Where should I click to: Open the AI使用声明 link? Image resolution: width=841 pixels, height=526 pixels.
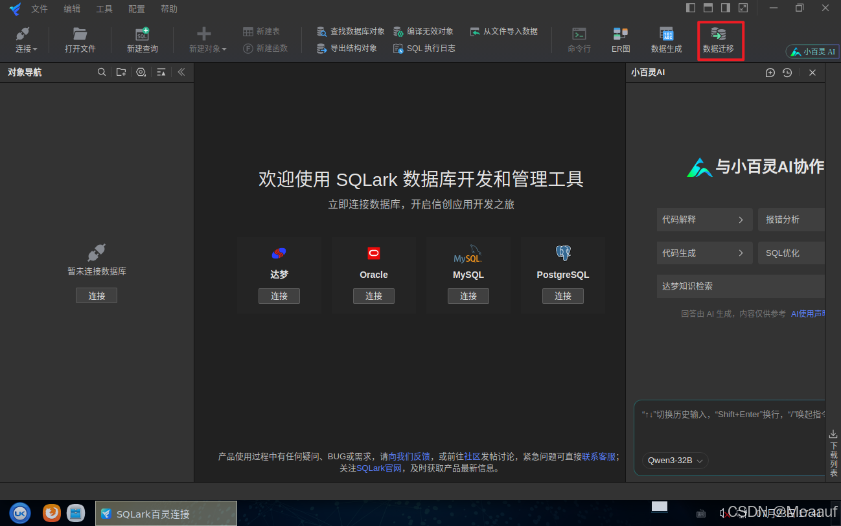click(807, 314)
